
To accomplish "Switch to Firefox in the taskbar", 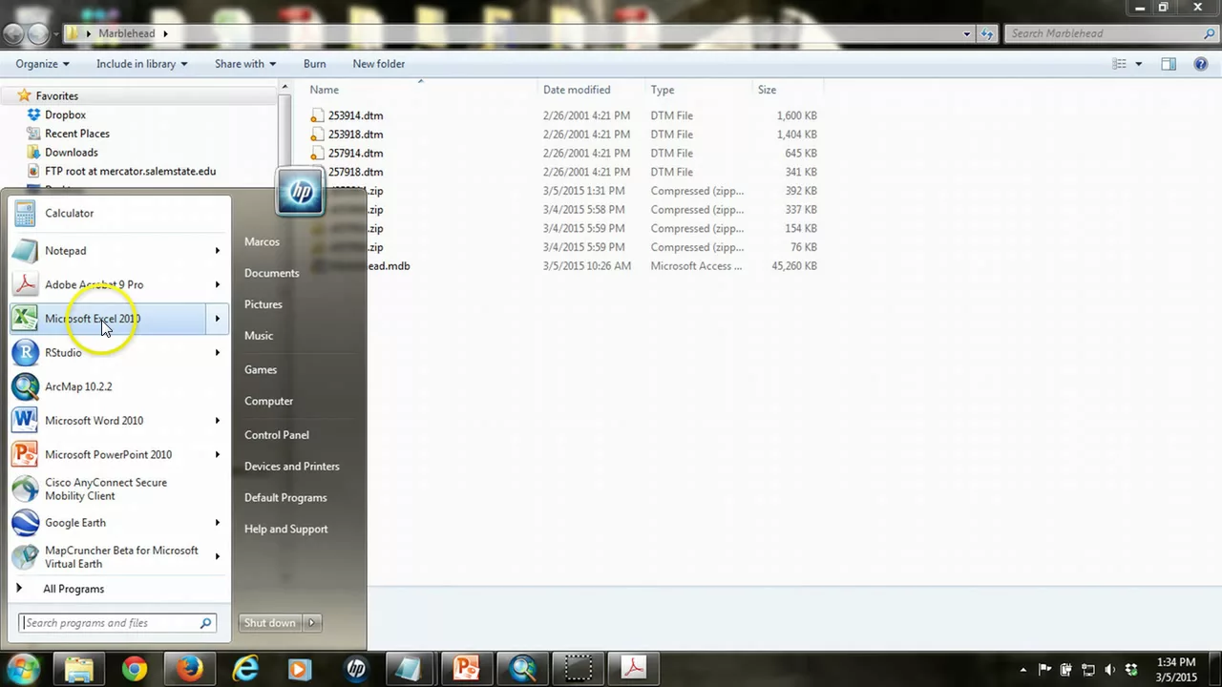I will 189,668.
